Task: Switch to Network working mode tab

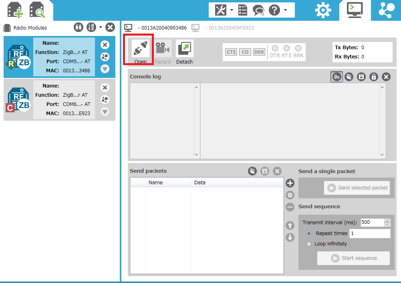Action: coord(386,10)
